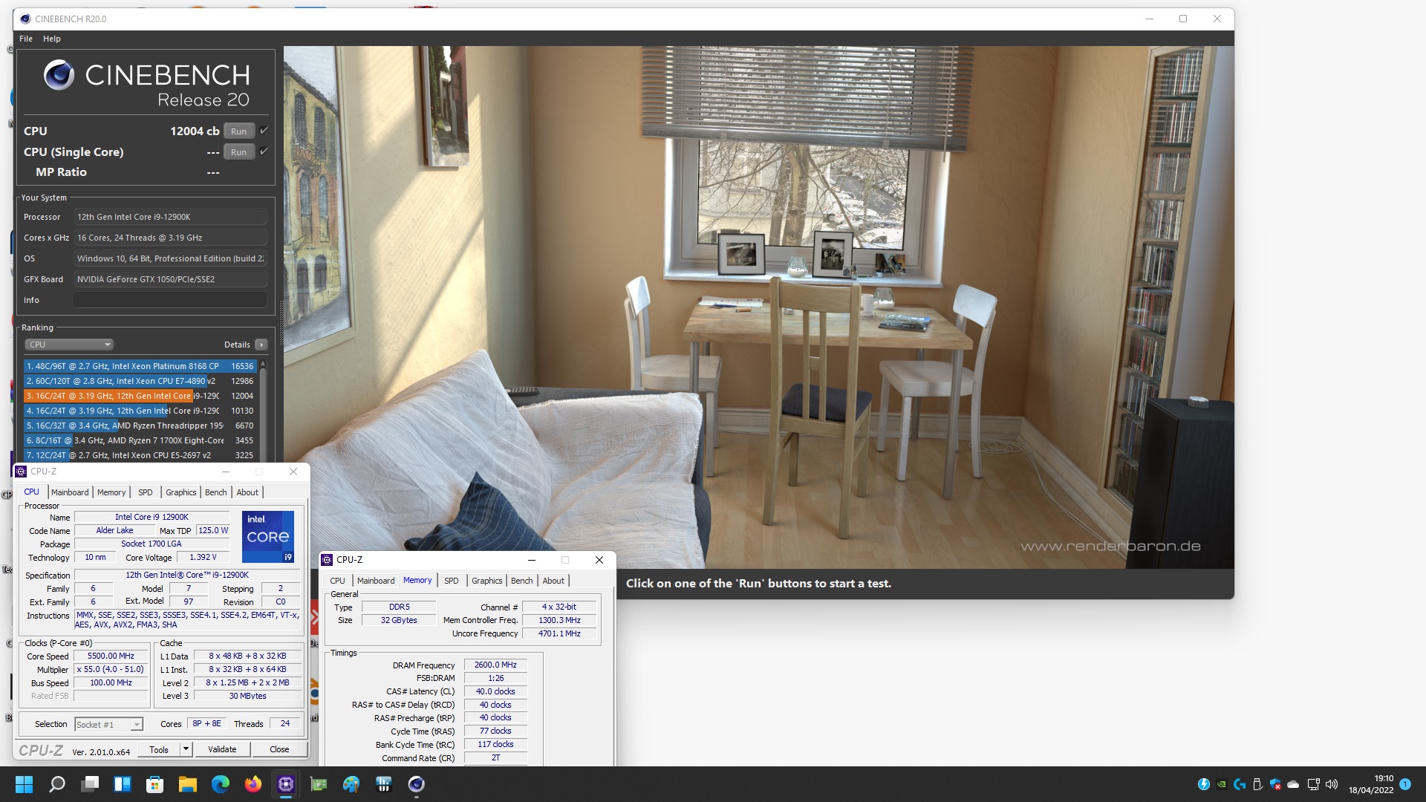This screenshot has width=1426, height=802.
Task: Open taskbar Search
Action: point(57,784)
